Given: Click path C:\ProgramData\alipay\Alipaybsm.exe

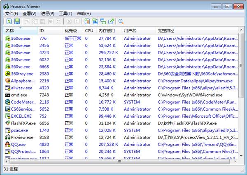Looking at the screenshot, I should (195, 81).
